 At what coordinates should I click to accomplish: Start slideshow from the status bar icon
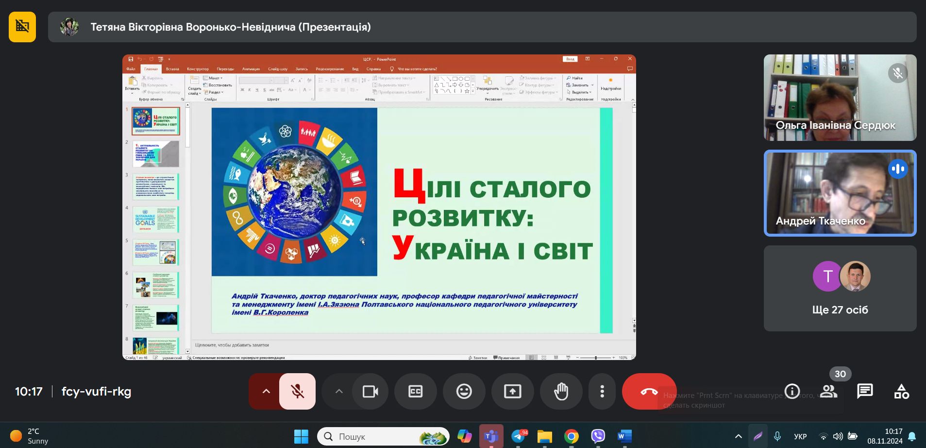[568, 358]
